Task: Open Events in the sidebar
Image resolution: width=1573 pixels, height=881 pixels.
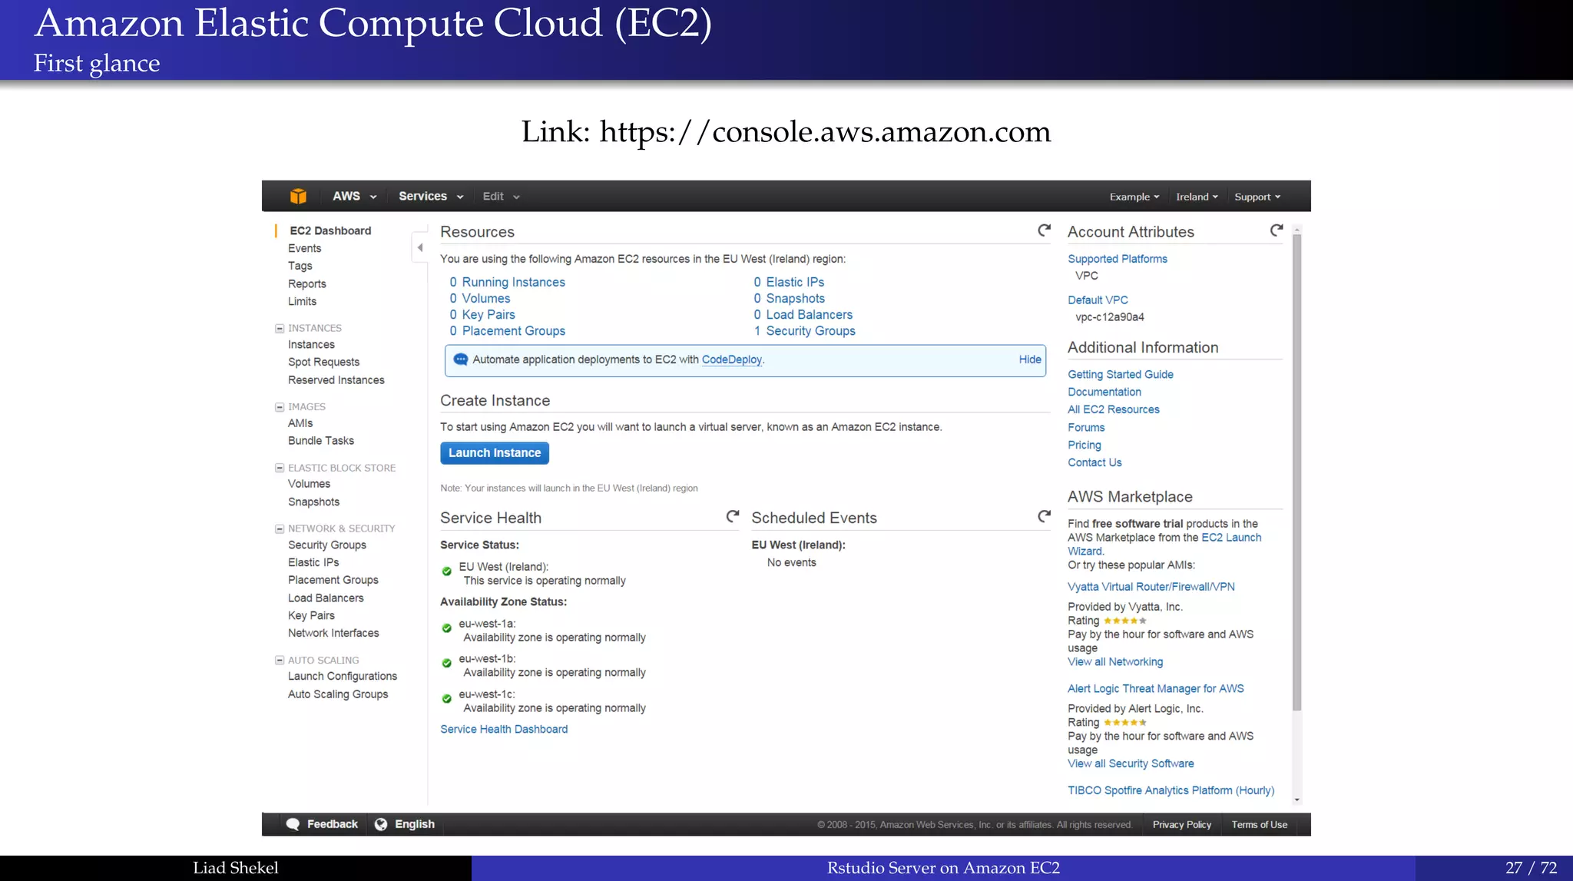Action: pyautogui.click(x=304, y=248)
